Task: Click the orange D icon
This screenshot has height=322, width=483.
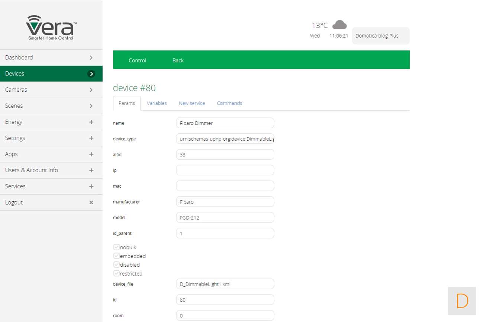Action: (x=462, y=301)
